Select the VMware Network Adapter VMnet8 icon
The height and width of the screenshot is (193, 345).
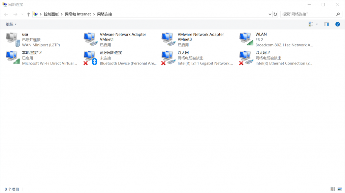(169, 39)
